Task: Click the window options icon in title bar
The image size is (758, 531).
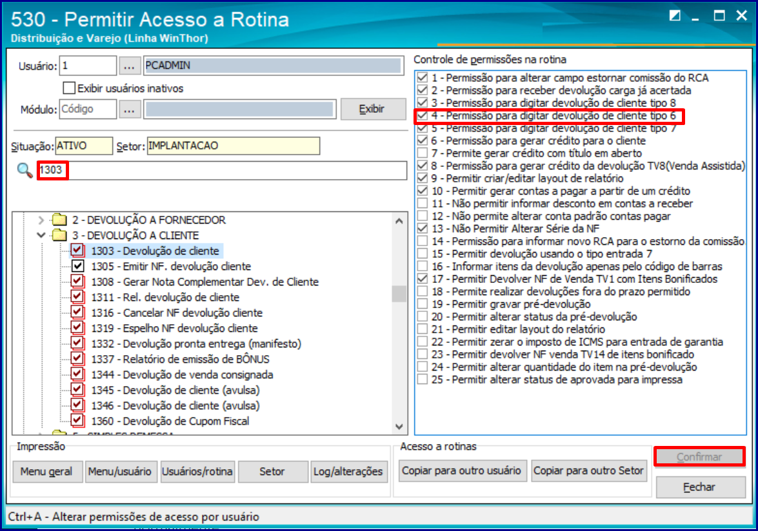Action: tap(675, 16)
